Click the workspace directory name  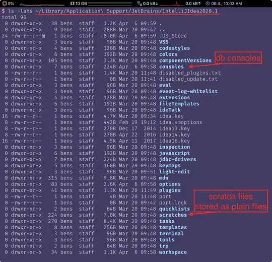coord(173,252)
